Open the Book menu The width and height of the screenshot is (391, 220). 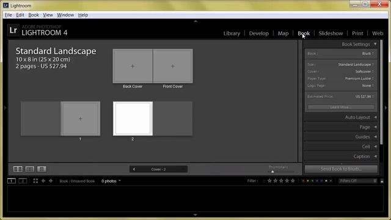(34, 15)
